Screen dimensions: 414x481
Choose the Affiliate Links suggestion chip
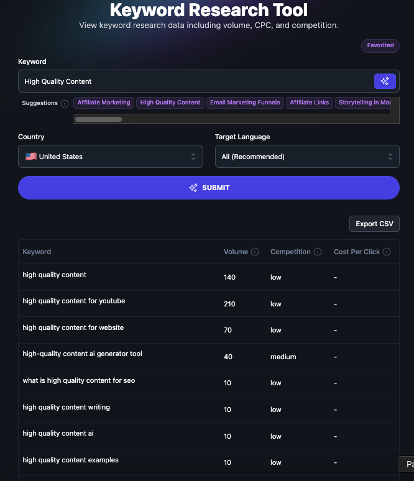pos(310,103)
